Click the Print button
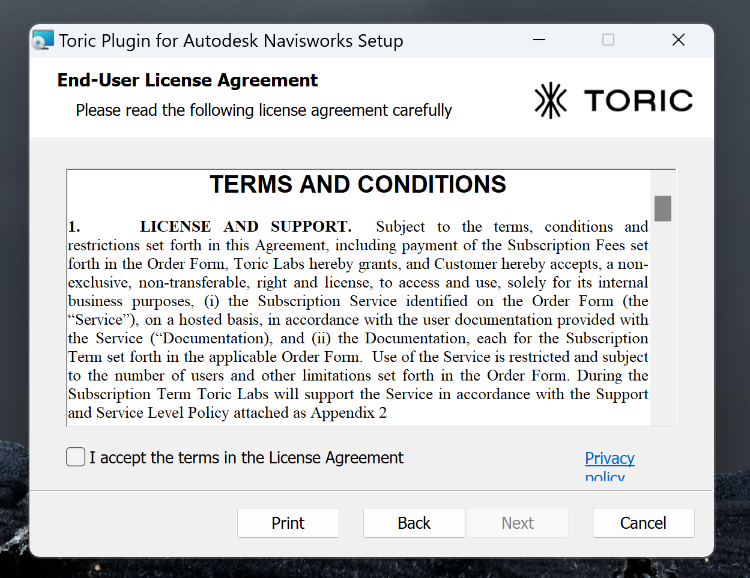The height and width of the screenshot is (578, 750). pyautogui.click(x=288, y=523)
